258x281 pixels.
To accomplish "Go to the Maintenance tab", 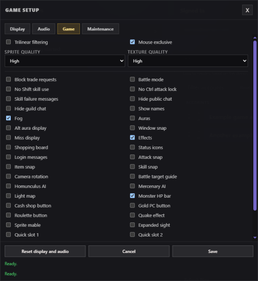I will tap(100, 29).
